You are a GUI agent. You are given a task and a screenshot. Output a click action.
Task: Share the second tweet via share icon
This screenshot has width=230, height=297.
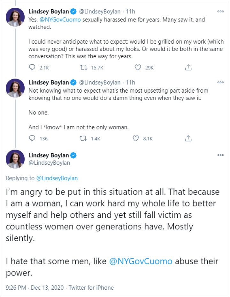click(188, 138)
